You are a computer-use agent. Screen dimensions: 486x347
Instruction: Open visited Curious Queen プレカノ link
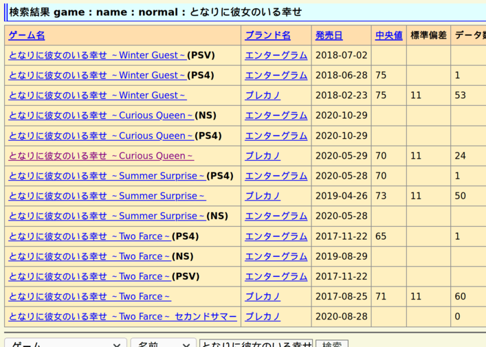click(x=101, y=156)
